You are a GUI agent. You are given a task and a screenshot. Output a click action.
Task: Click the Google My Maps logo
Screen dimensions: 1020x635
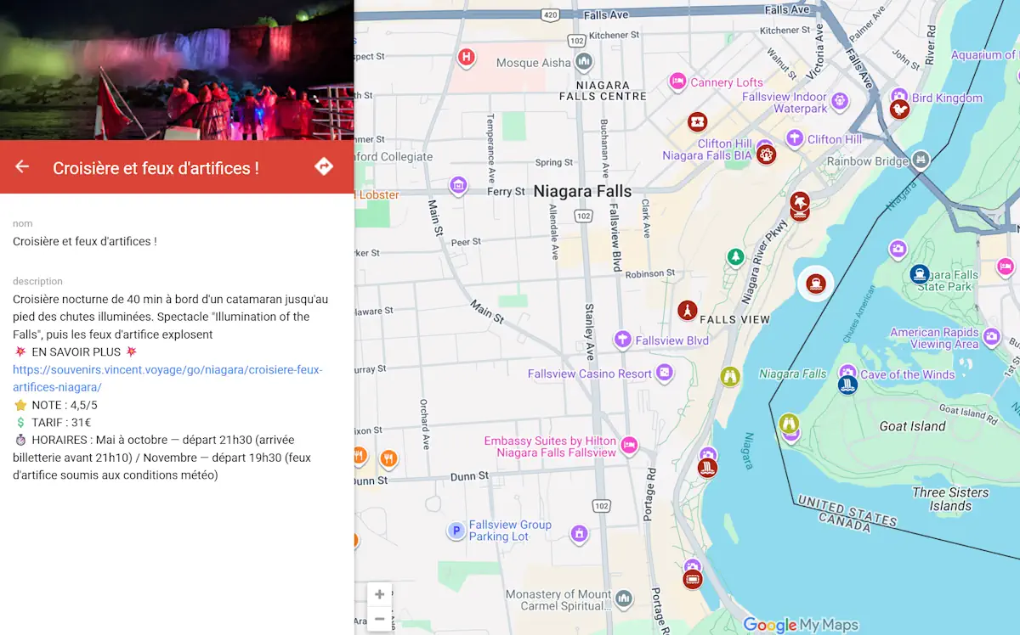pyautogui.click(x=801, y=625)
